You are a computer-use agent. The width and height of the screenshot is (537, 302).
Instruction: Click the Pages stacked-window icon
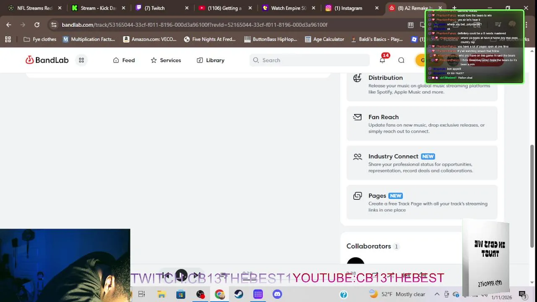click(x=357, y=196)
